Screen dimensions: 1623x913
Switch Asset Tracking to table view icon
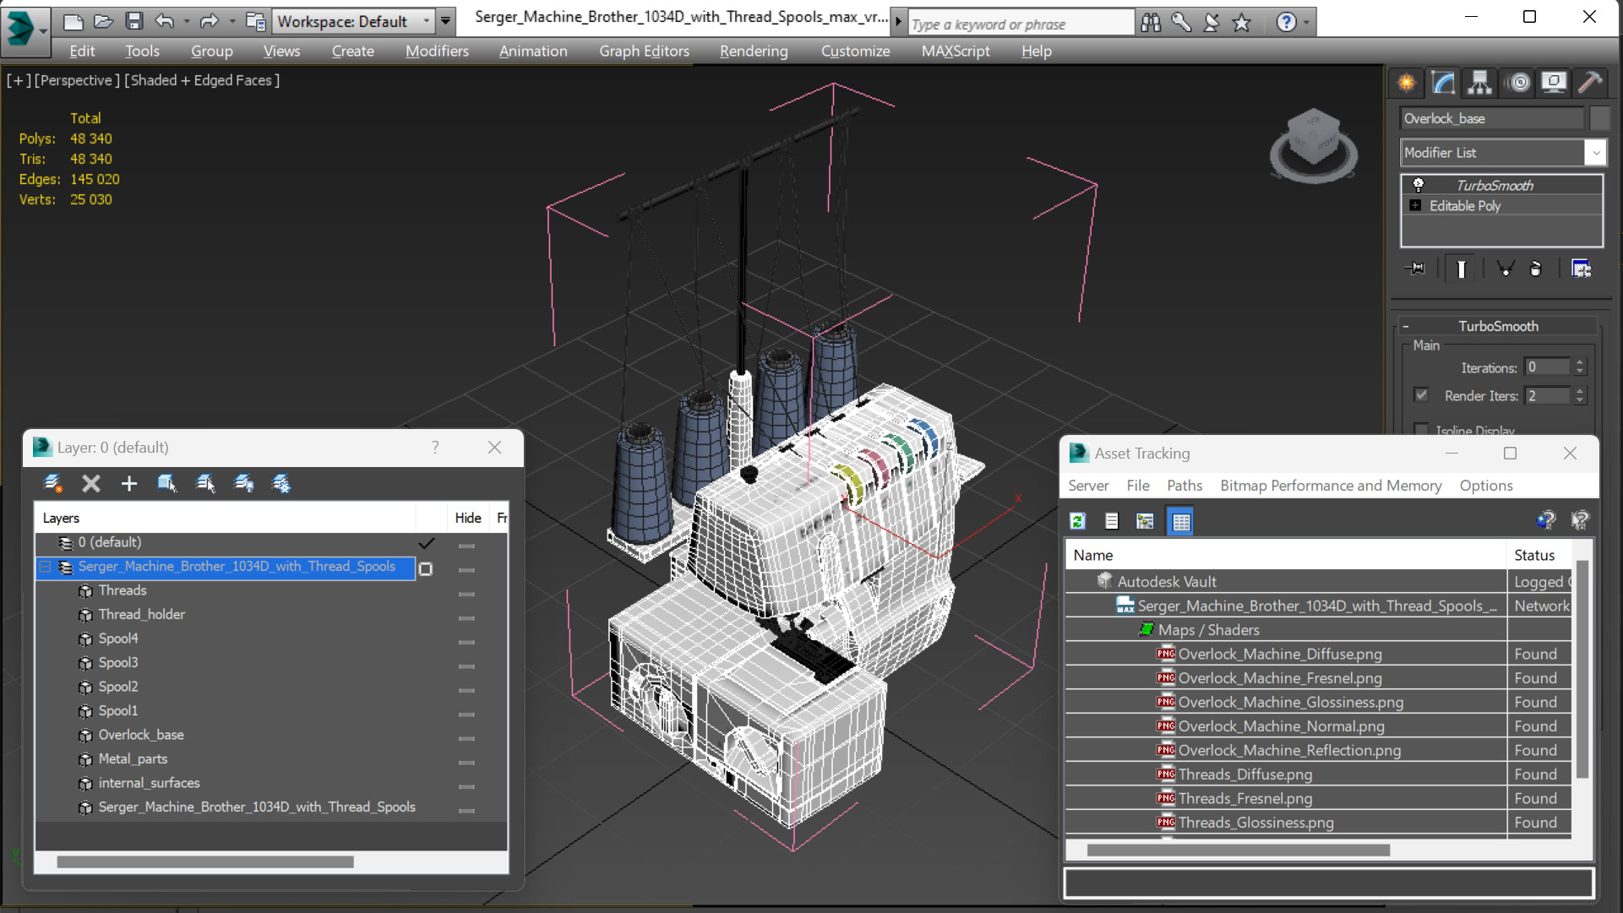1181,521
